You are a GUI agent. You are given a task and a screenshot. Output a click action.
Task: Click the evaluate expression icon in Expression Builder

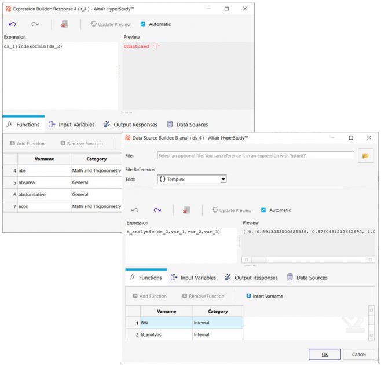pos(64,24)
